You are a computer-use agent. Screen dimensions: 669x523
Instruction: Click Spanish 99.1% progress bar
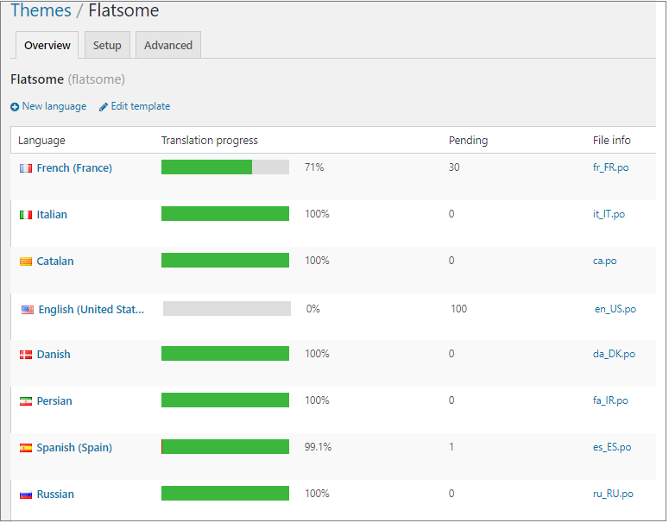click(225, 447)
